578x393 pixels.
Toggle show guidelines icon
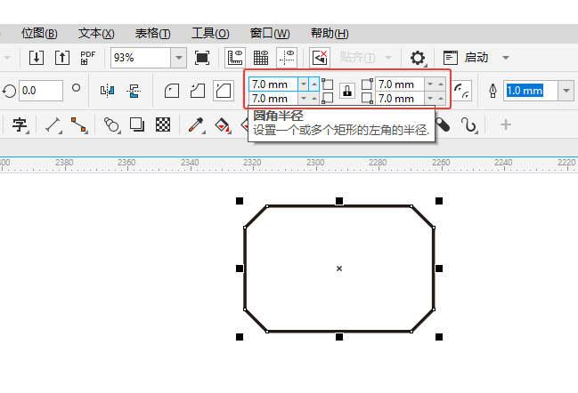[287, 58]
